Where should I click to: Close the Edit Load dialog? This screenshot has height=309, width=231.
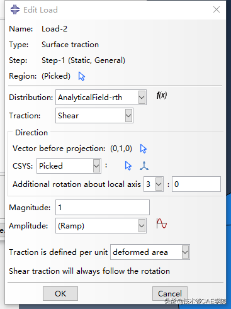tap(217, 9)
